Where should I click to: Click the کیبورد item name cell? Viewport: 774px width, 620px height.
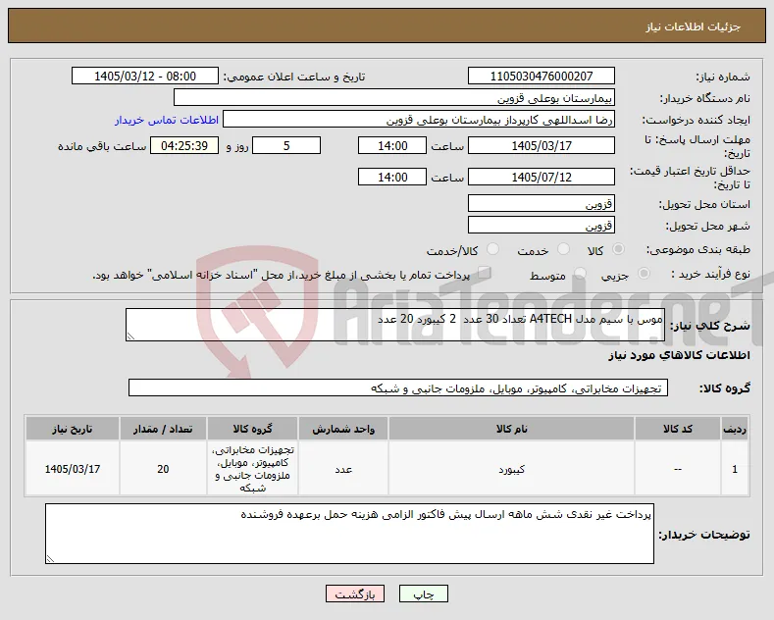(511, 469)
